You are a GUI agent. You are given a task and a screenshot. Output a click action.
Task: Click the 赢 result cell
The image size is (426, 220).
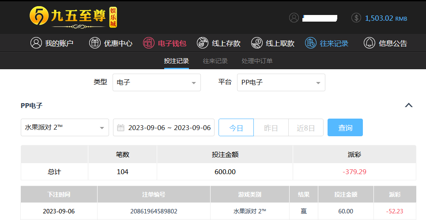click(x=304, y=211)
